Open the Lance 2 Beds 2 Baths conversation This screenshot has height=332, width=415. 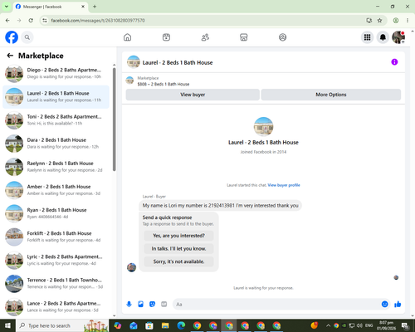coord(56,307)
